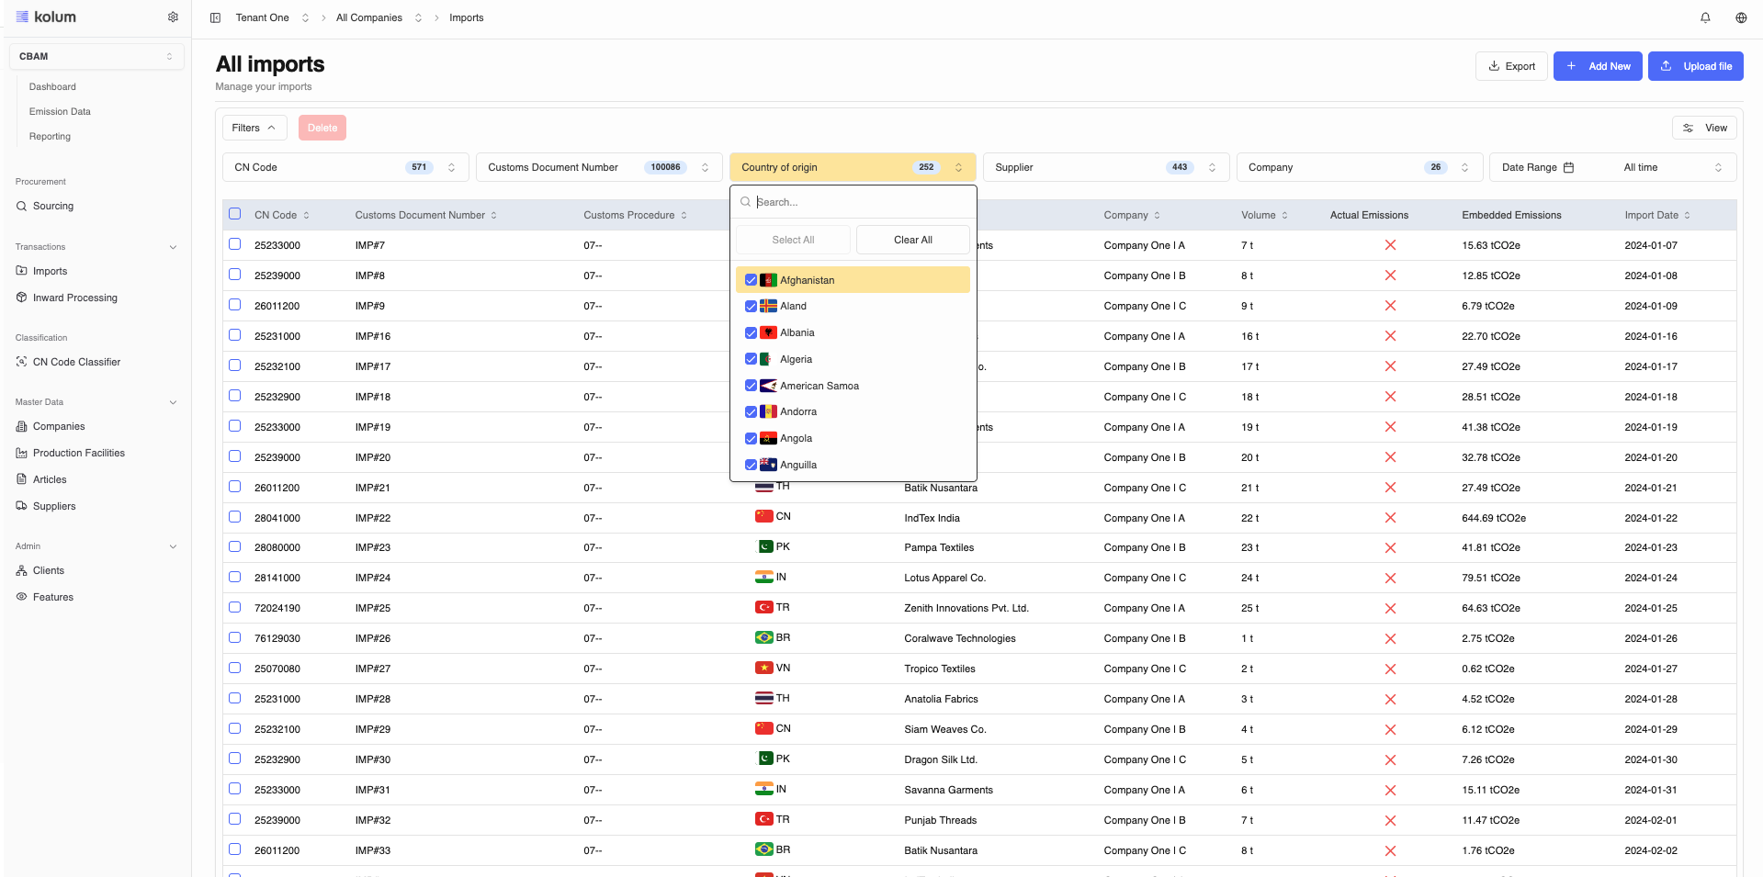
Task: Click the Delete button
Action: (x=322, y=128)
